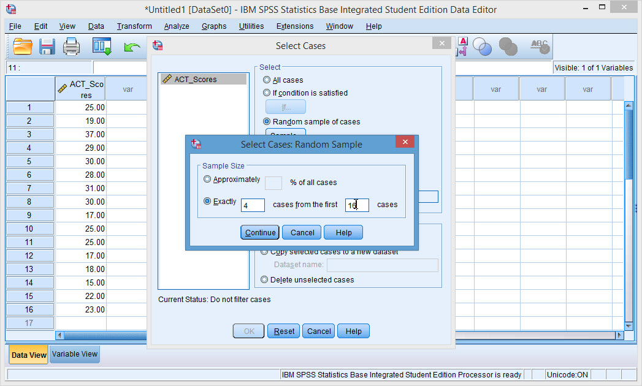Choose Delete unselected cases option
This screenshot has height=386, width=642.
pyautogui.click(x=264, y=279)
